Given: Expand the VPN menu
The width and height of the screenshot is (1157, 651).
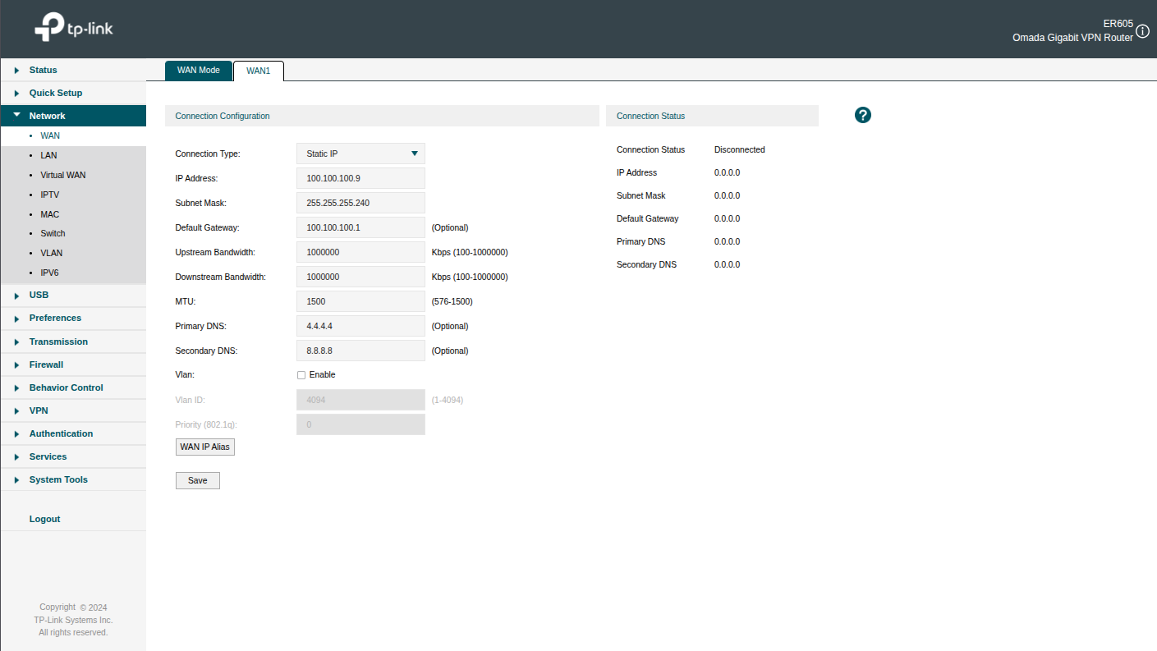Looking at the screenshot, I should tap(73, 410).
